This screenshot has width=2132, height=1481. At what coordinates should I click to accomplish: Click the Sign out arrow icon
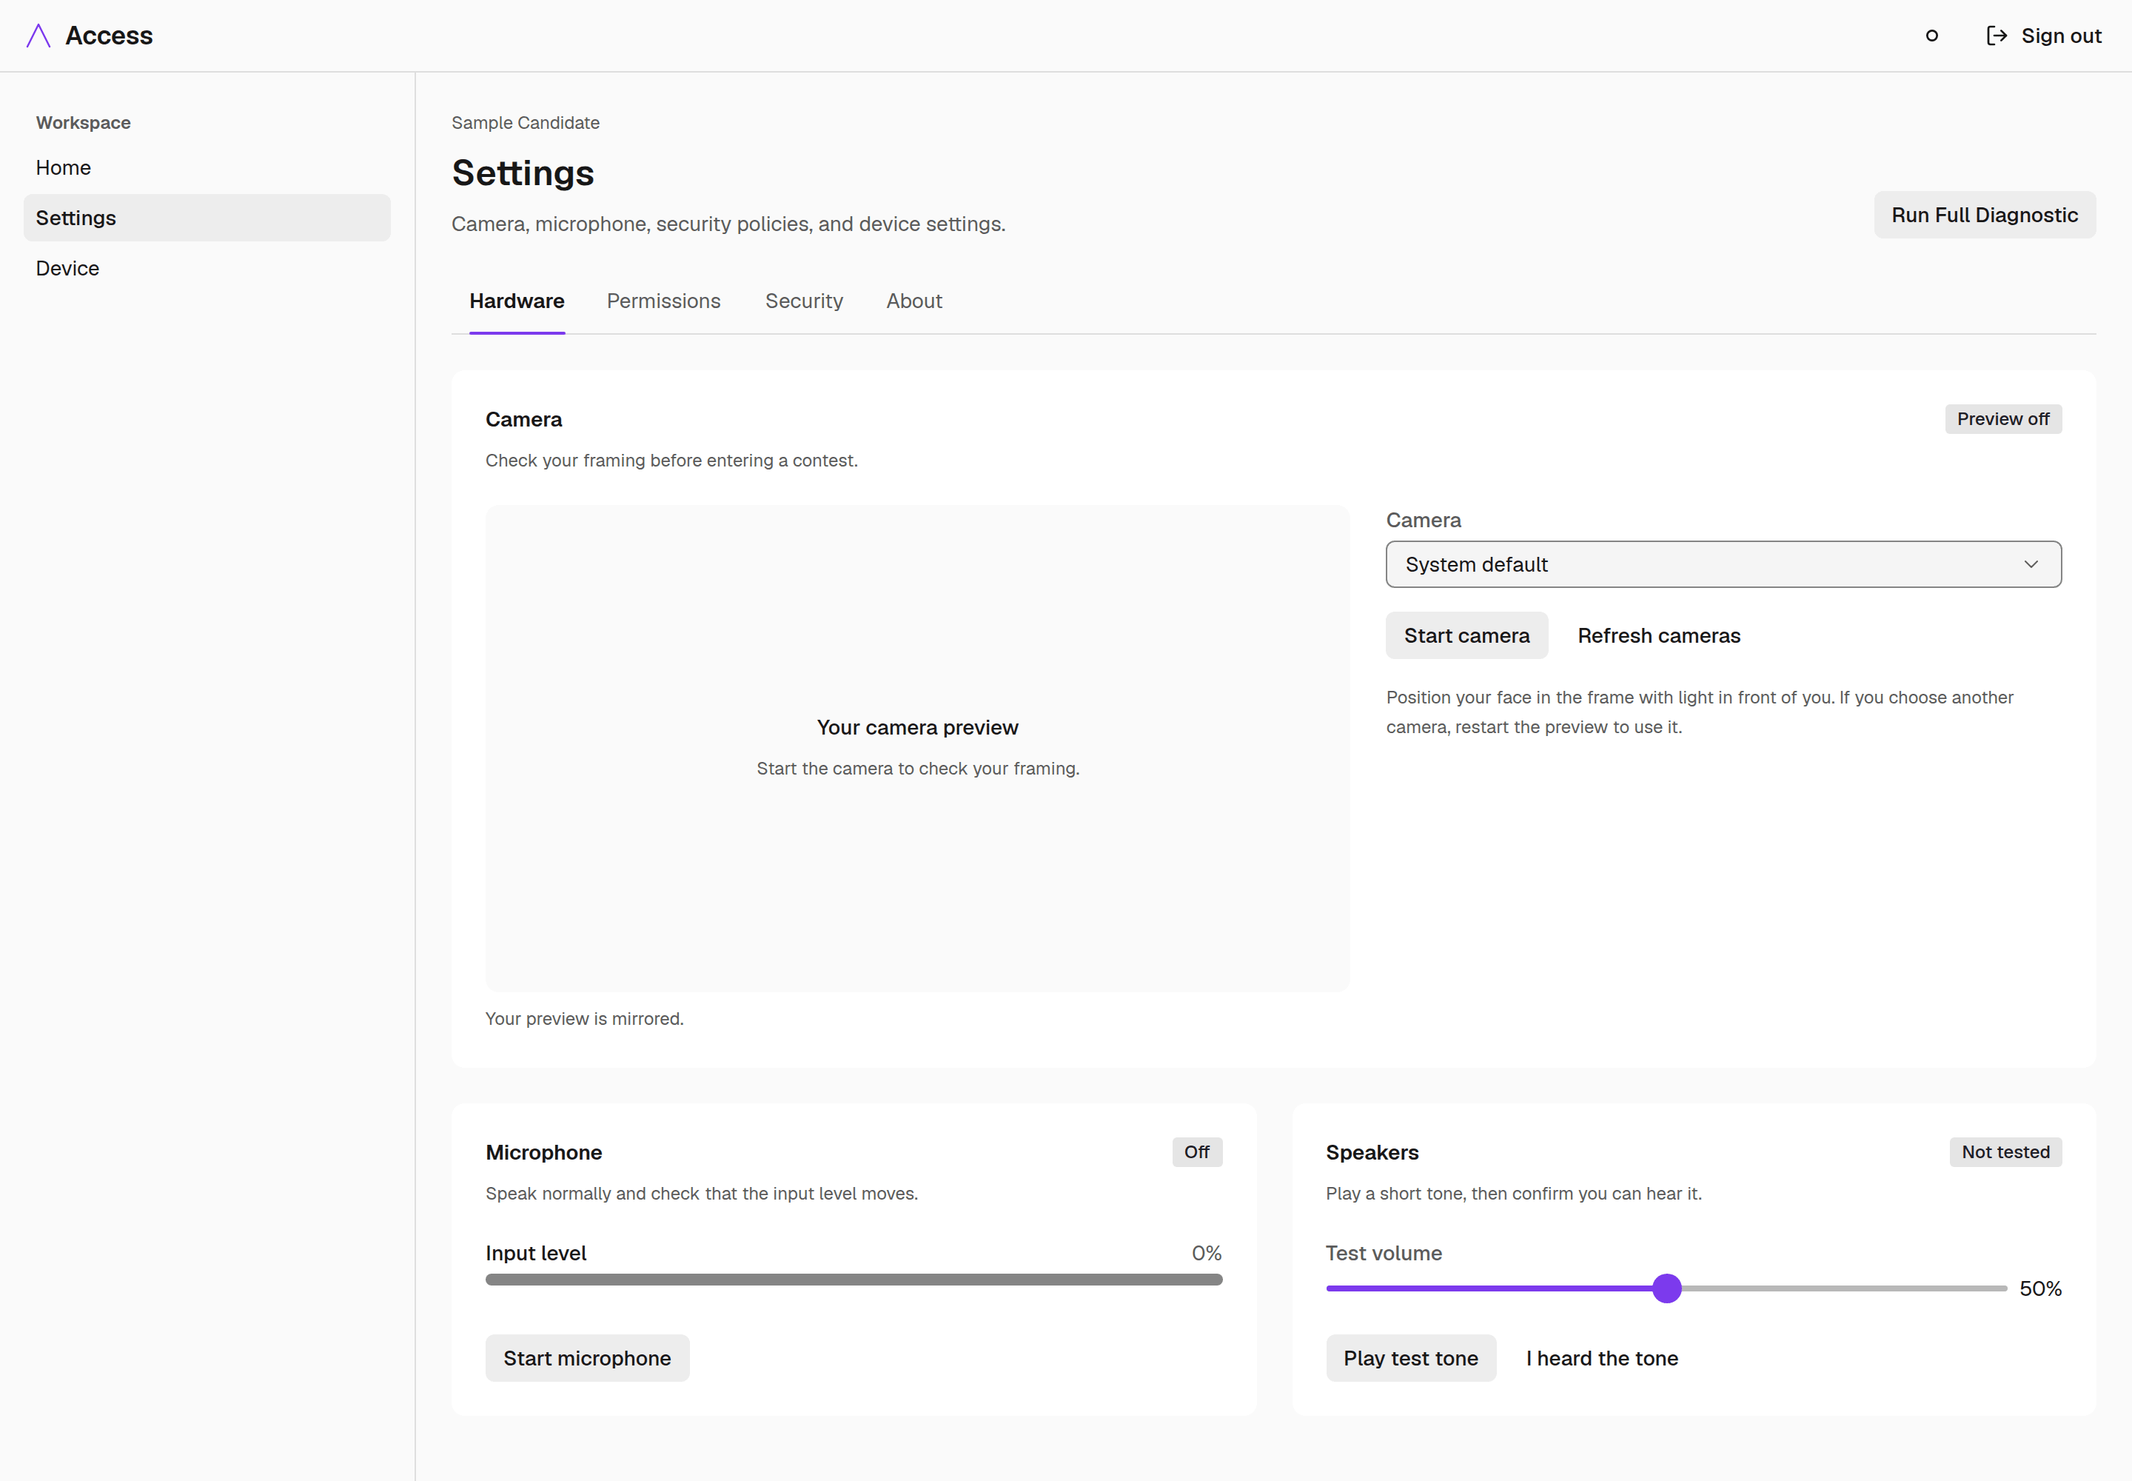tap(1997, 36)
